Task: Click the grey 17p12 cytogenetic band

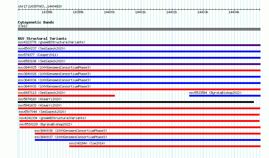Action: (139, 29)
